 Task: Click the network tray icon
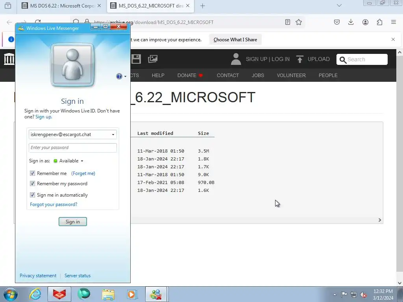[x=354, y=294]
